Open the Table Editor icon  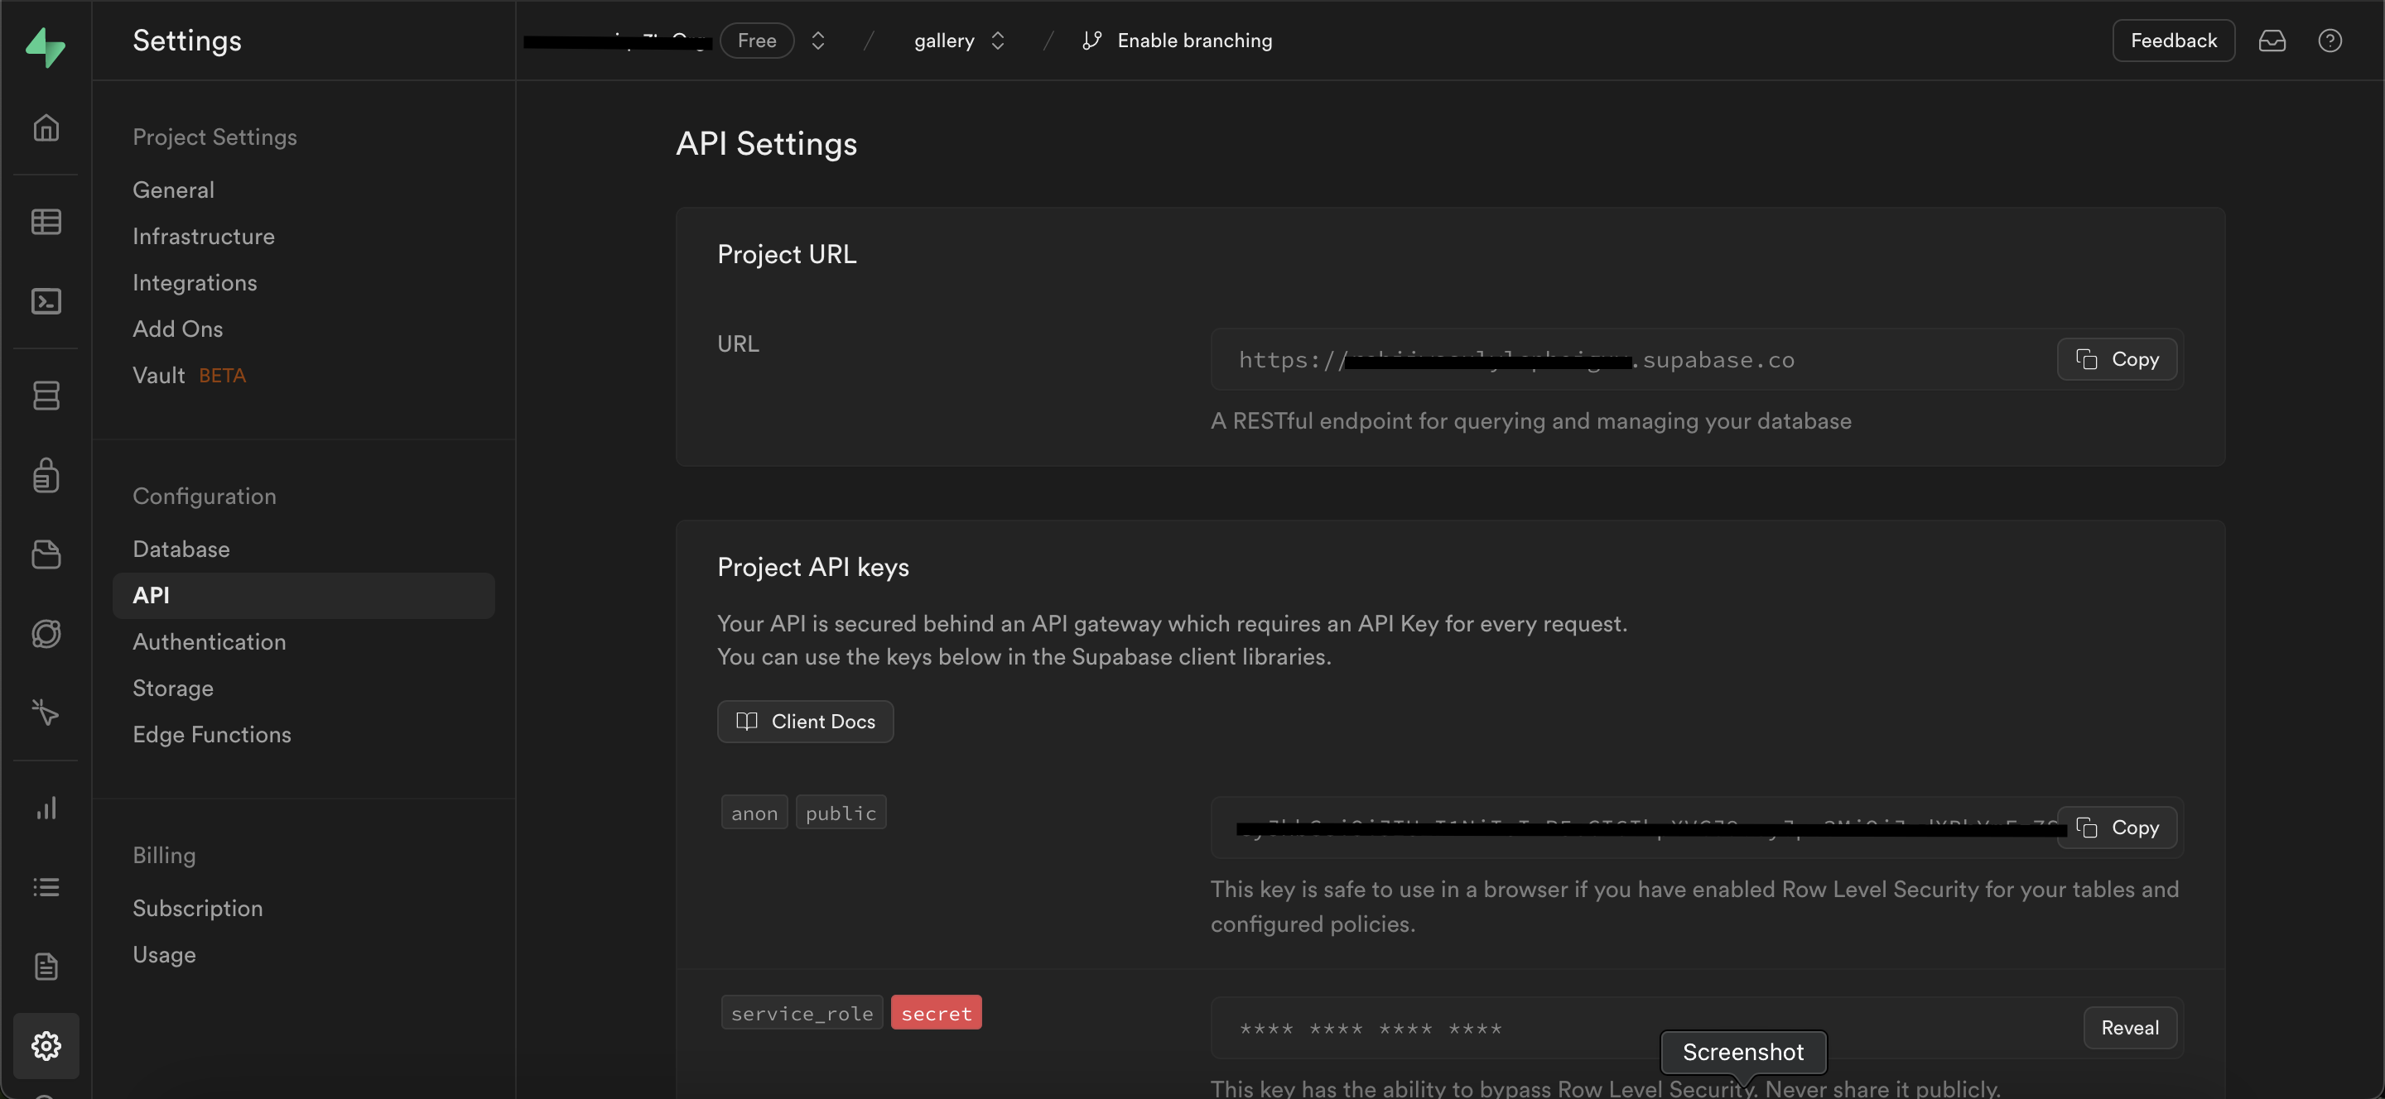[x=46, y=222]
